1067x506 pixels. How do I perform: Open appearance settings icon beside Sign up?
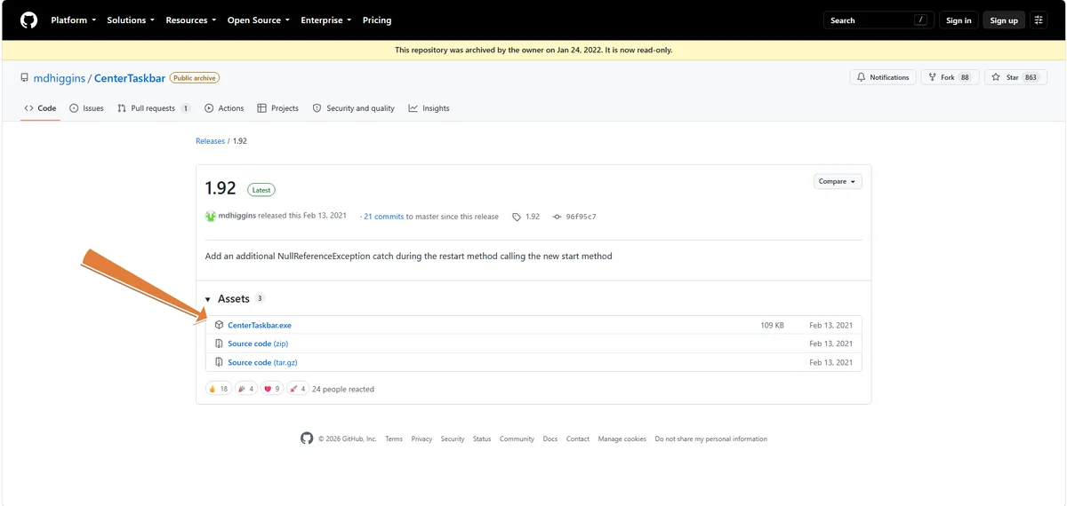coord(1039,20)
